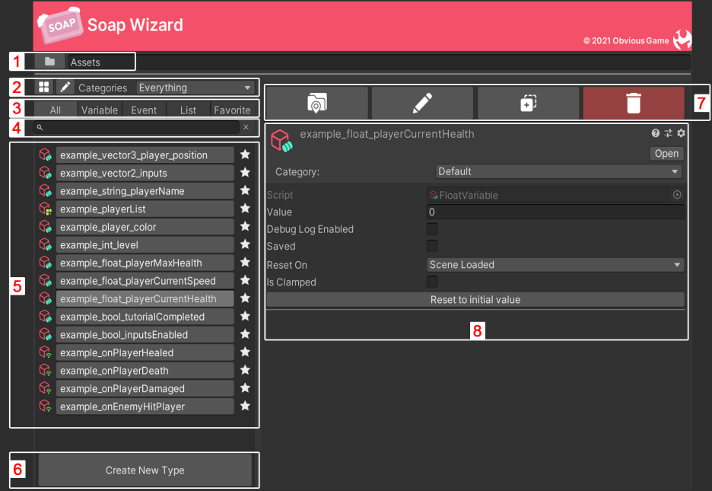Click the duplicate asset icon button
712x491 pixels.
point(529,103)
